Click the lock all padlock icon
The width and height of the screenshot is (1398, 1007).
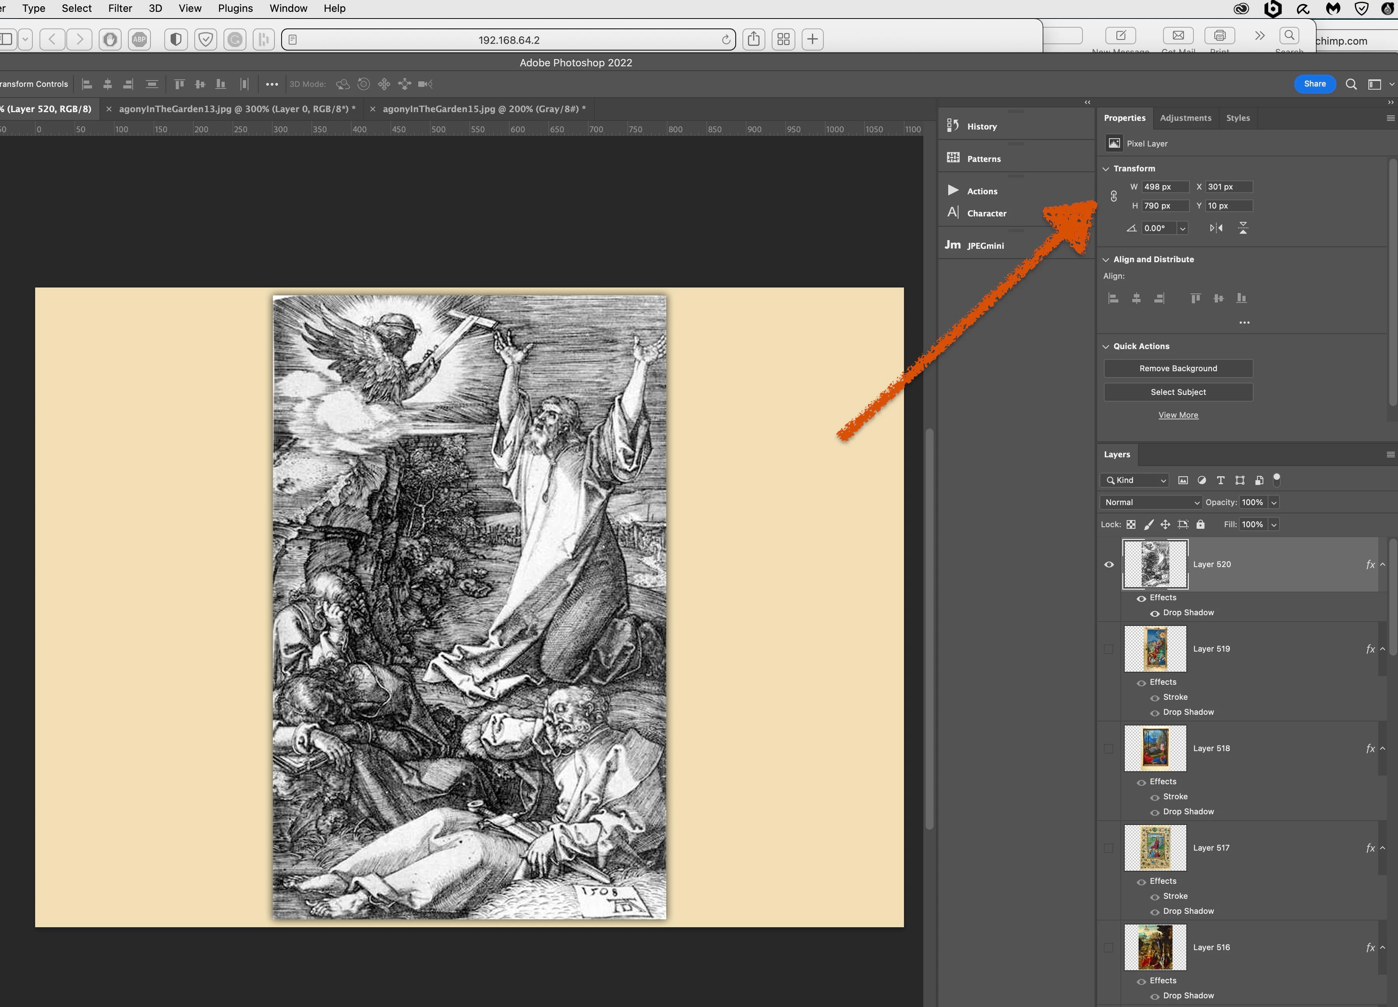pyautogui.click(x=1200, y=524)
